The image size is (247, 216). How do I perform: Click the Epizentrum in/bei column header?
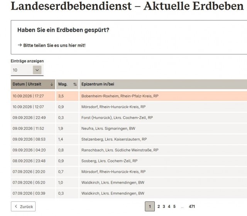pyautogui.click(x=163, y=84)
